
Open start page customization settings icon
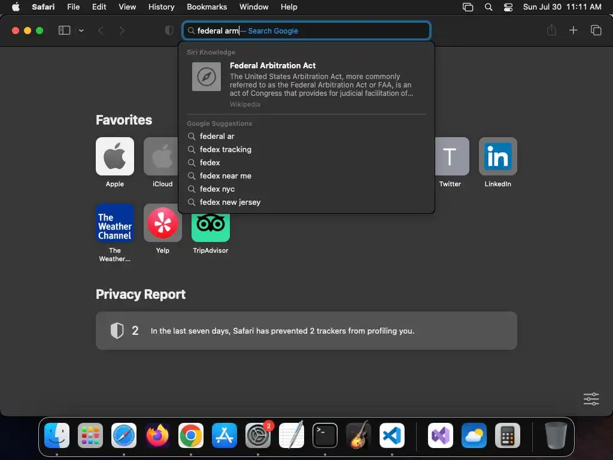[591, 399]
